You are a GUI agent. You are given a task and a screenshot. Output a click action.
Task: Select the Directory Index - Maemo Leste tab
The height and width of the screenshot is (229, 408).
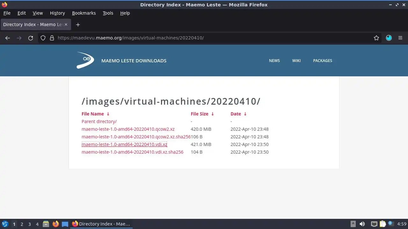tap(35, 24)
